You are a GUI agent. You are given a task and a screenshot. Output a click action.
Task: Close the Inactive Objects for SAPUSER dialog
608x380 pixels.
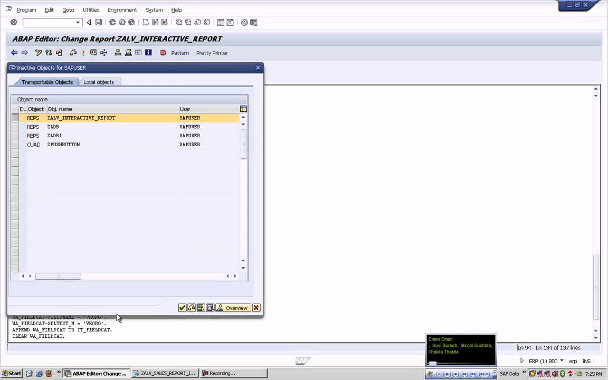point(258,68)
